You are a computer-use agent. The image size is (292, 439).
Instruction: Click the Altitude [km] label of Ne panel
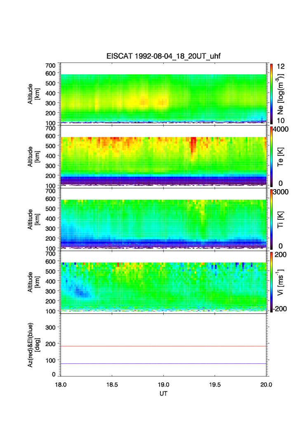click(33, 94)
